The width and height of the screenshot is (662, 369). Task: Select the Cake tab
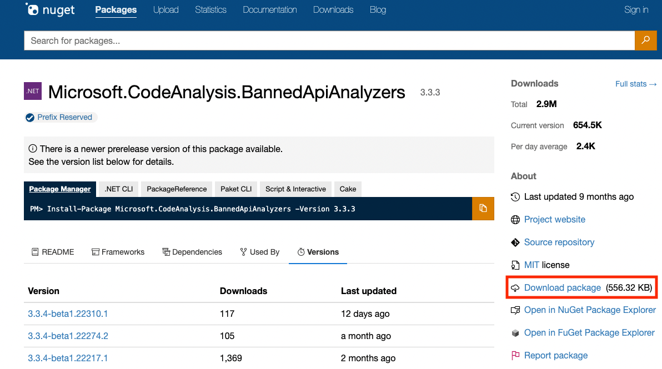click(348, 189)
